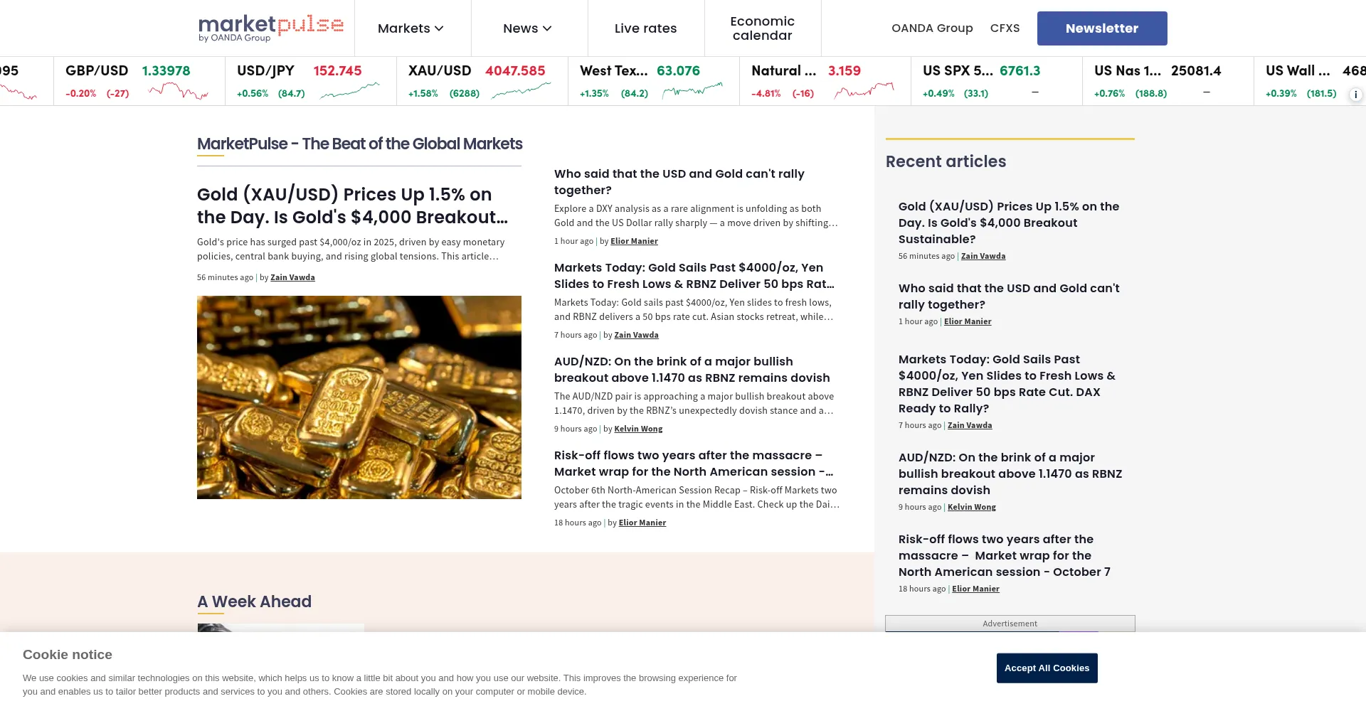The width and height of the screenshot is (1366, 706).
Task: Open the Economic calendar page
Action: coord(762,28)
